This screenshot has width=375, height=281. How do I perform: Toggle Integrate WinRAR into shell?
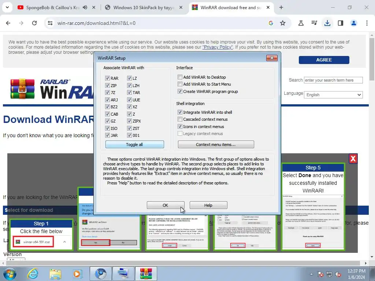(x=180, y=112)
